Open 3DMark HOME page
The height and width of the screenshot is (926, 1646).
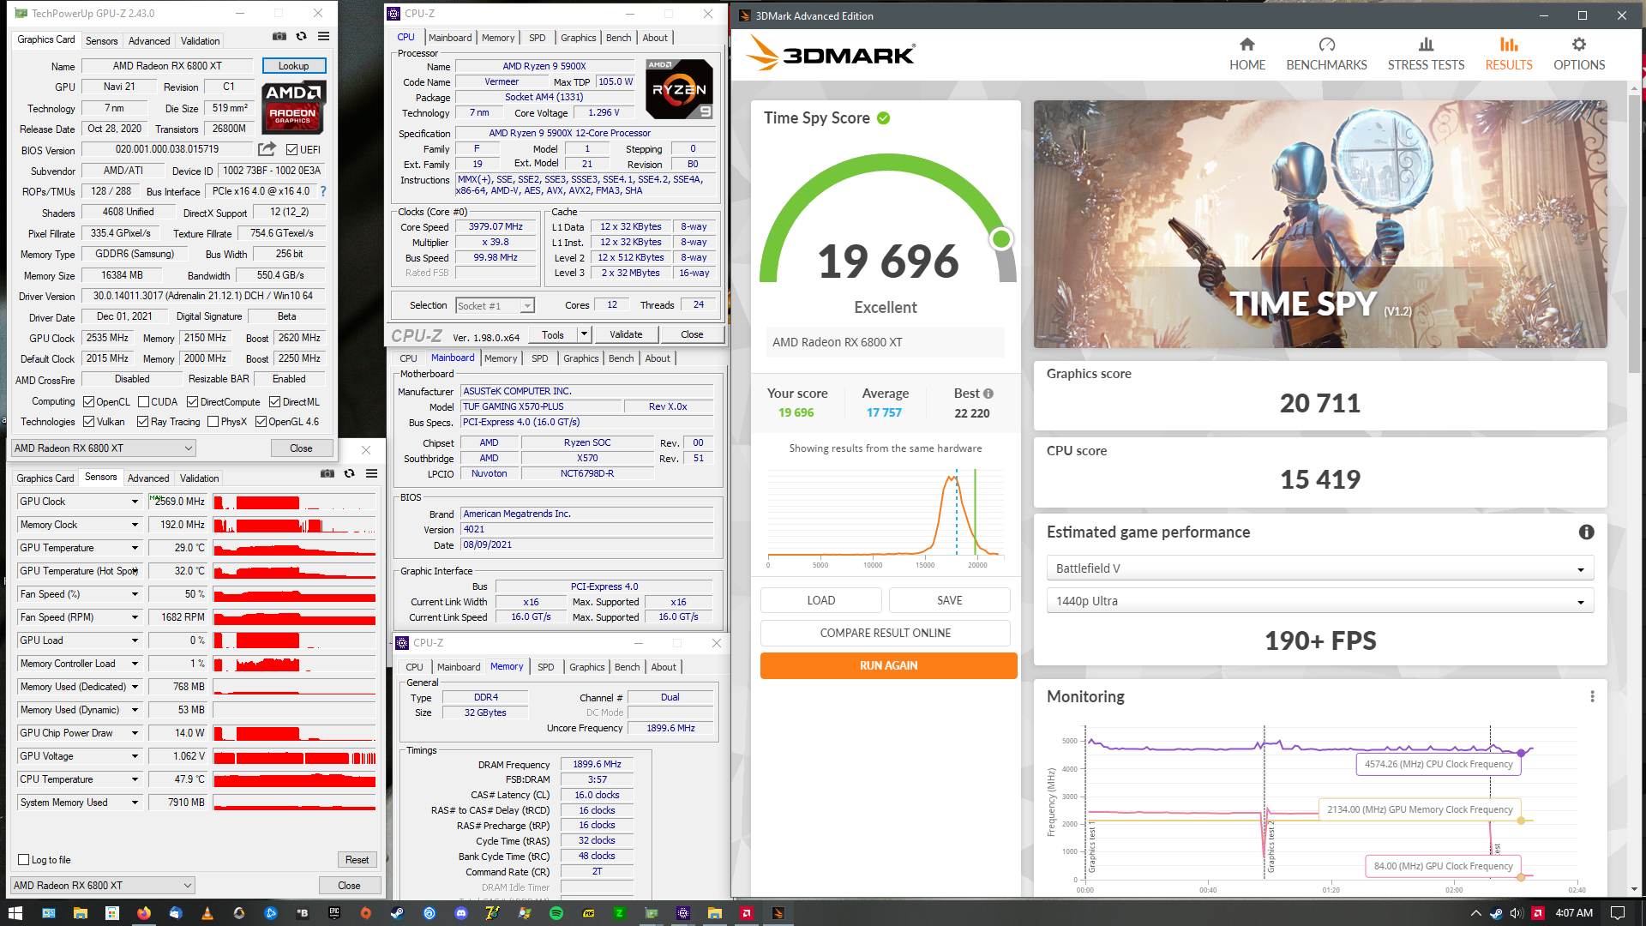point(1247,55)
